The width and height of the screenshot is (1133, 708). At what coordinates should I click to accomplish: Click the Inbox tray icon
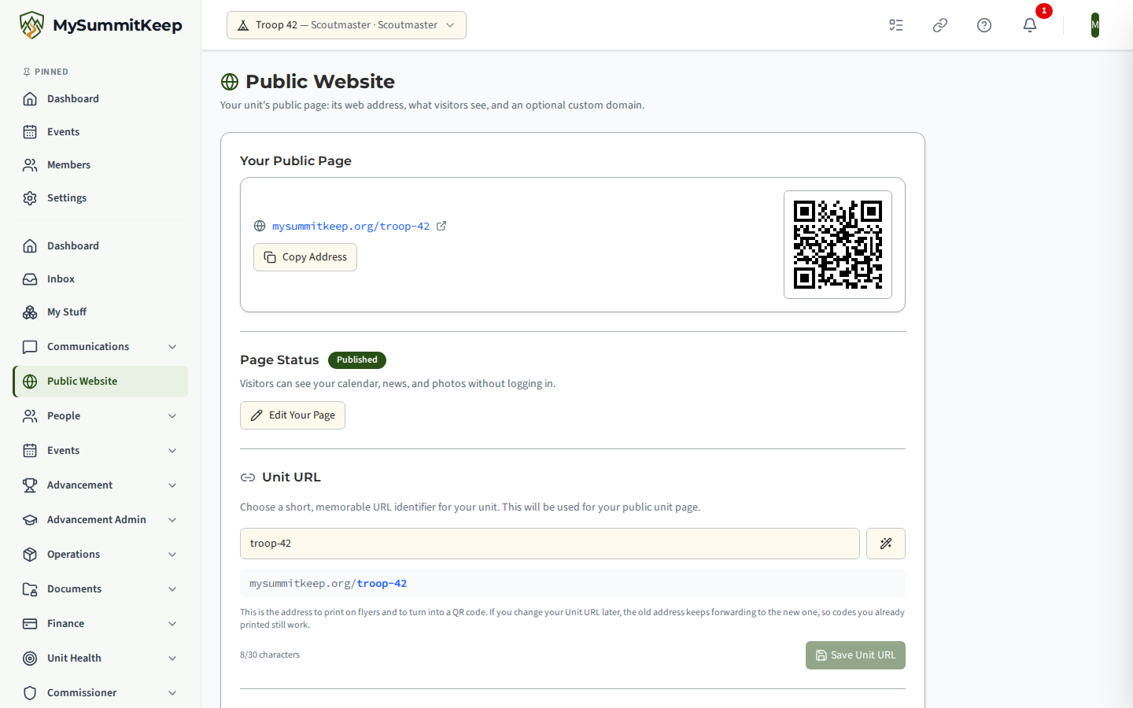tap(30, 279)
